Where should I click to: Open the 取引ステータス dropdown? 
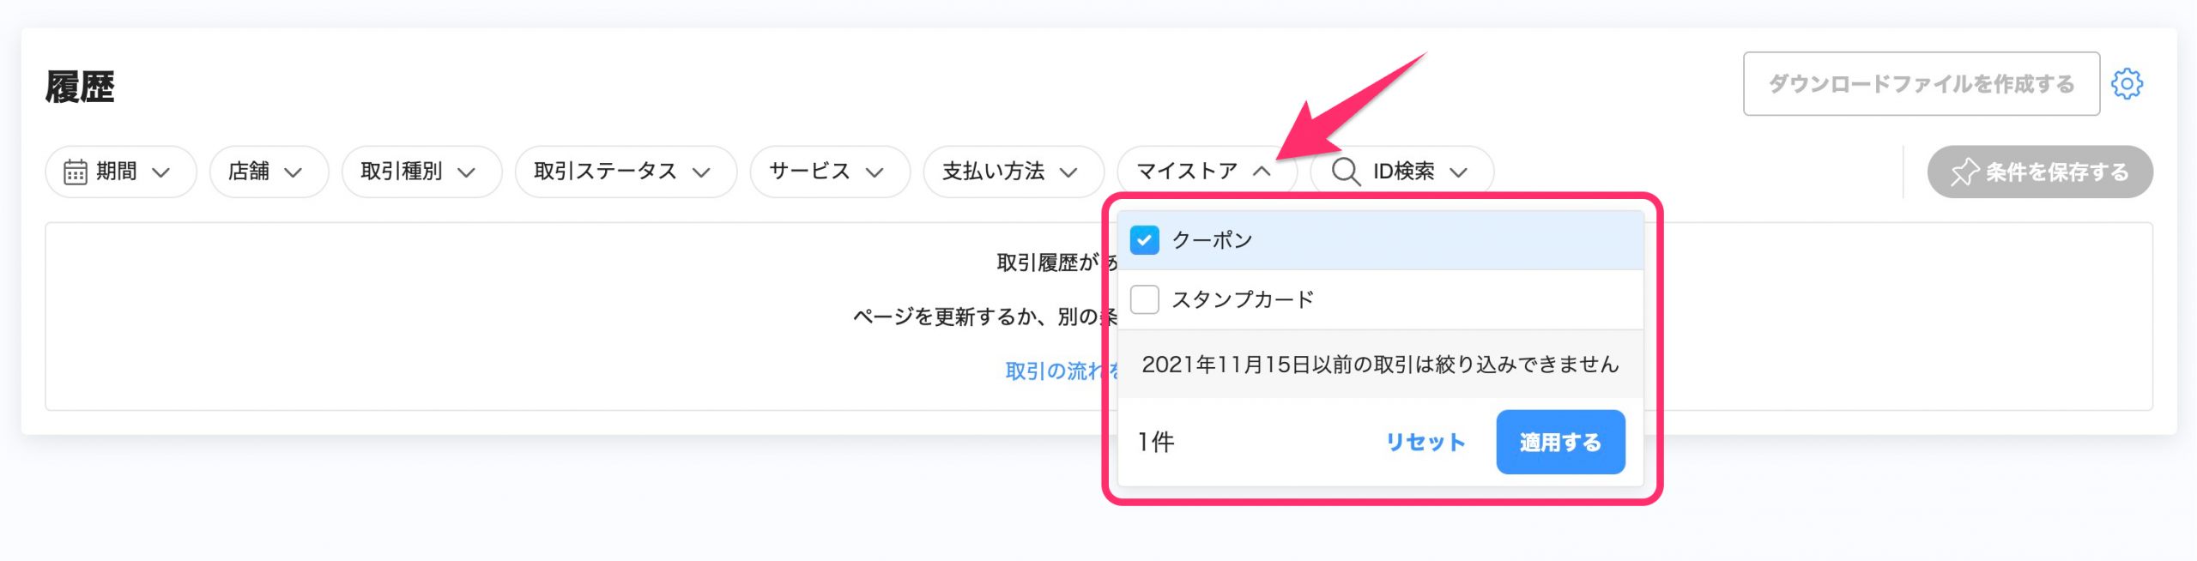tap(625, 171)
